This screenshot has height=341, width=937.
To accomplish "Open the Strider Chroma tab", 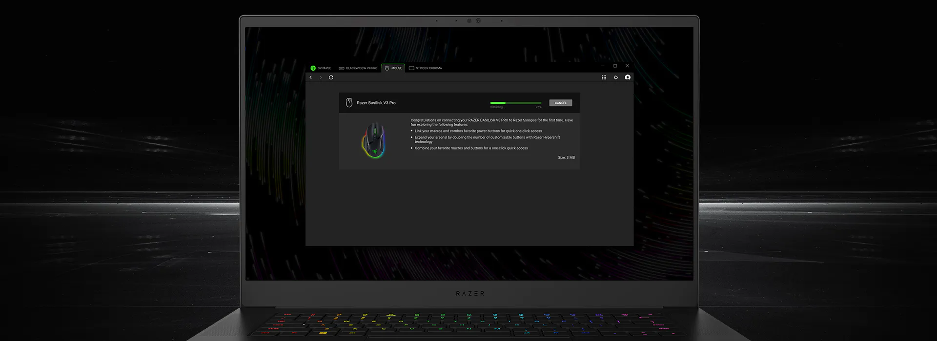I will (425, 68).
